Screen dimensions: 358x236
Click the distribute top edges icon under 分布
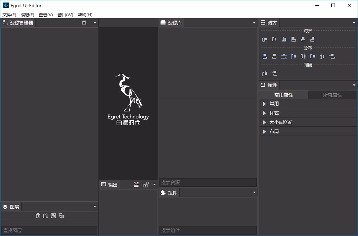coord(265,56)
